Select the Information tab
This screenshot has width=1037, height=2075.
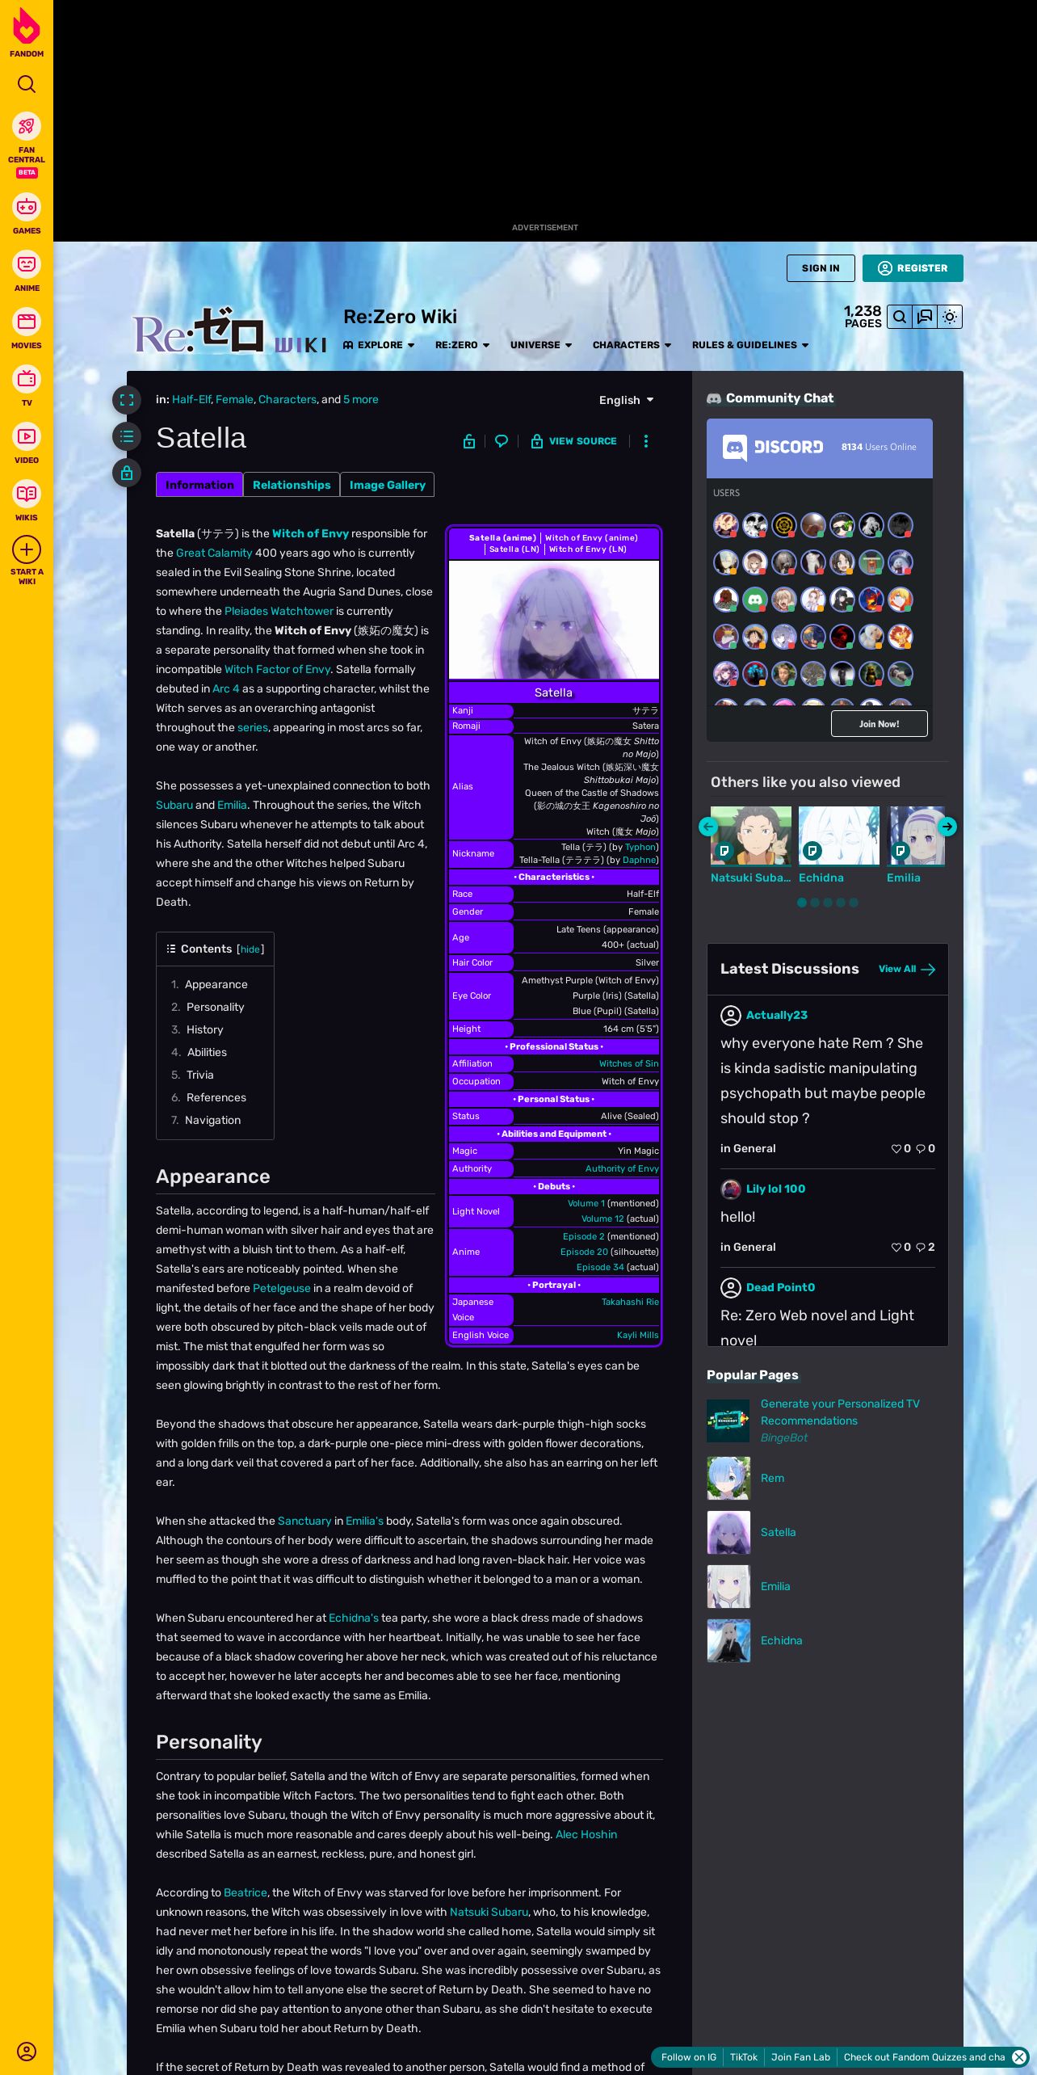pyautogui.click(x=199, y=485)
